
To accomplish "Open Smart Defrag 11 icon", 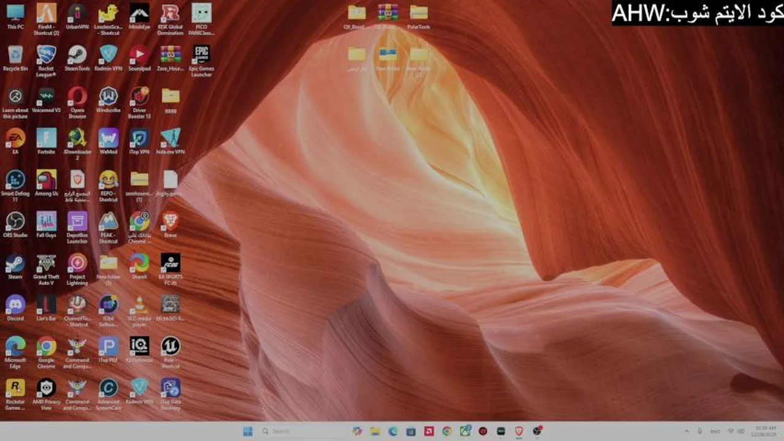I will [x=15, y=186].
